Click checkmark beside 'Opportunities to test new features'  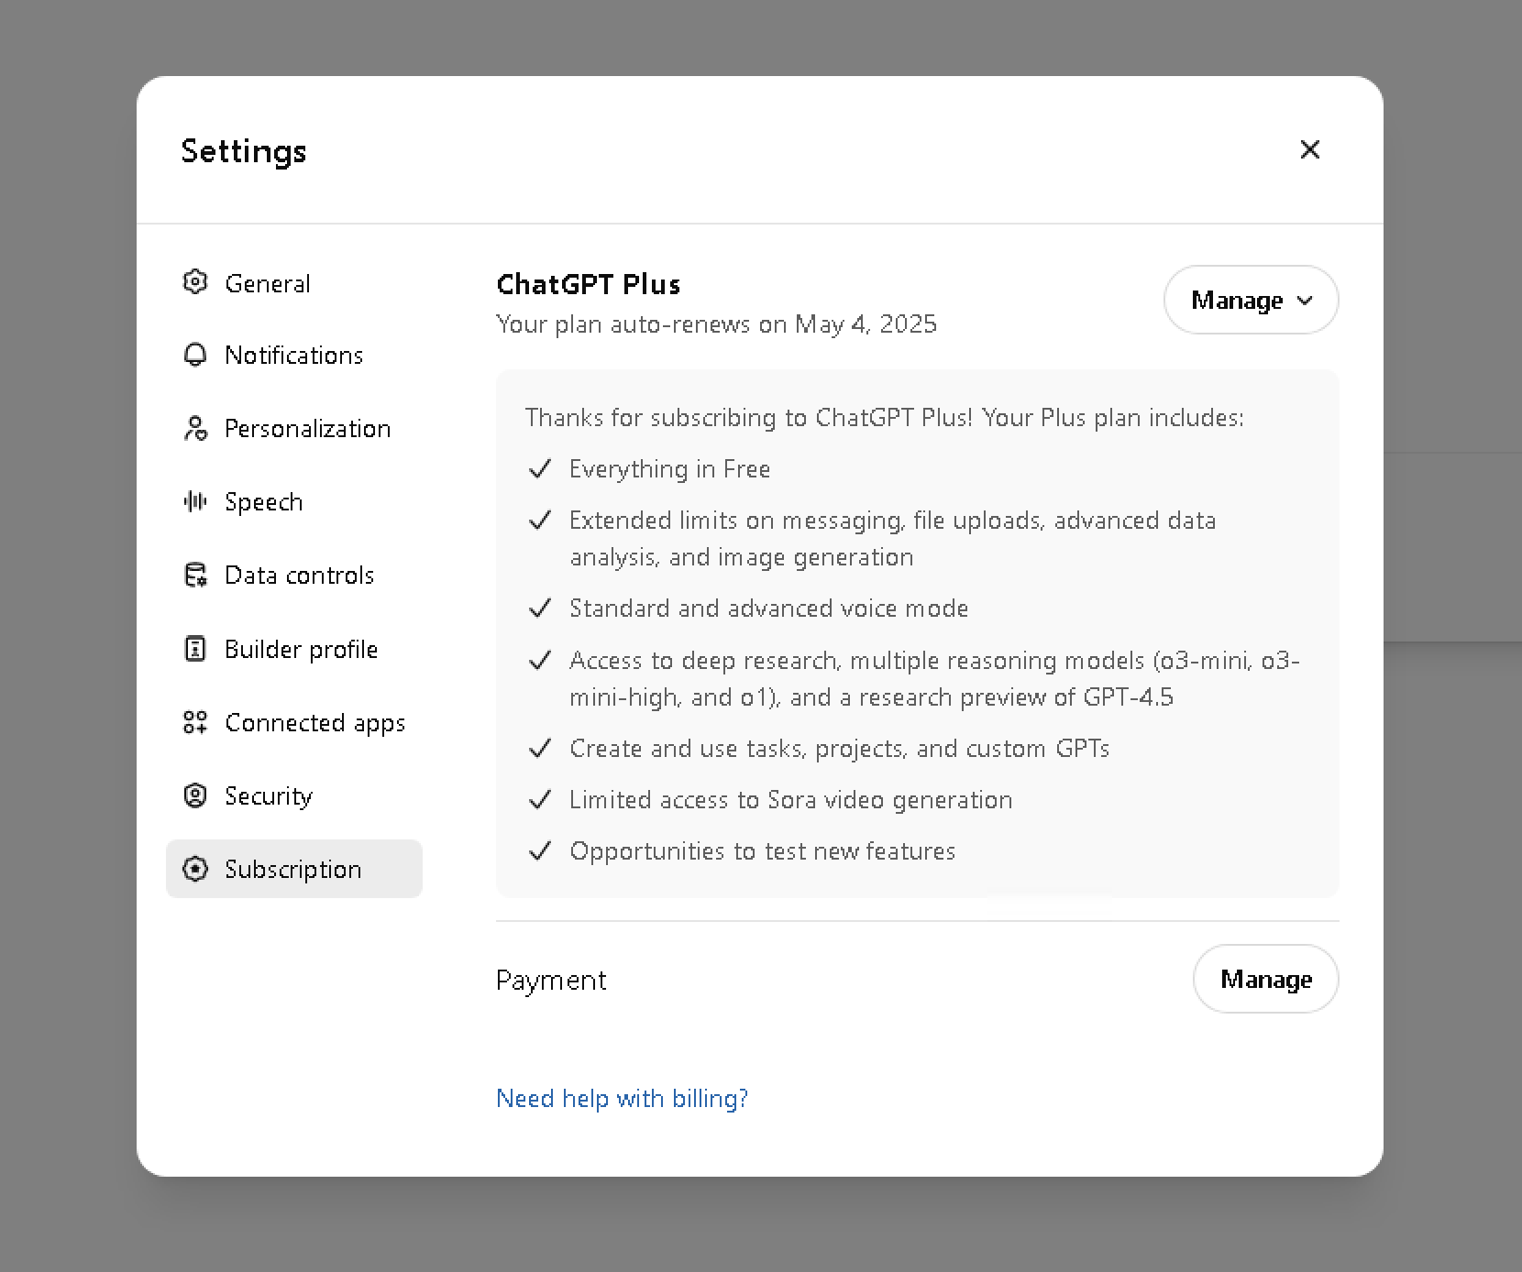(540, 851)
